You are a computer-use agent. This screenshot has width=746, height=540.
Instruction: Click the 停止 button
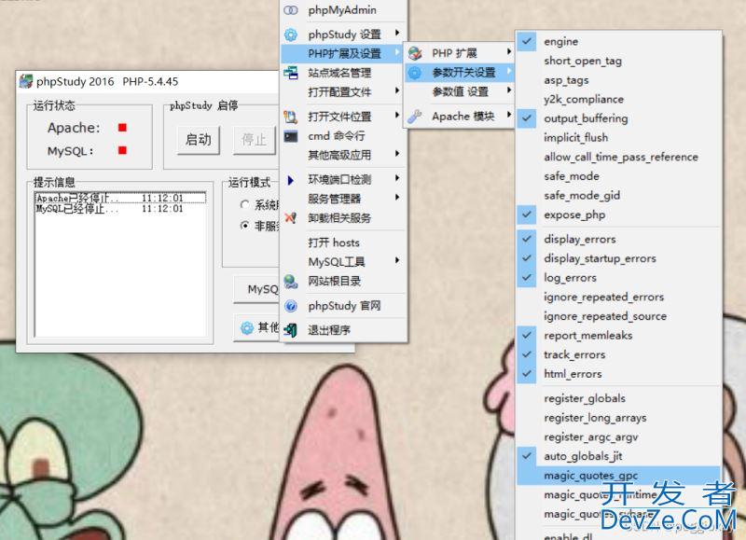254,140
